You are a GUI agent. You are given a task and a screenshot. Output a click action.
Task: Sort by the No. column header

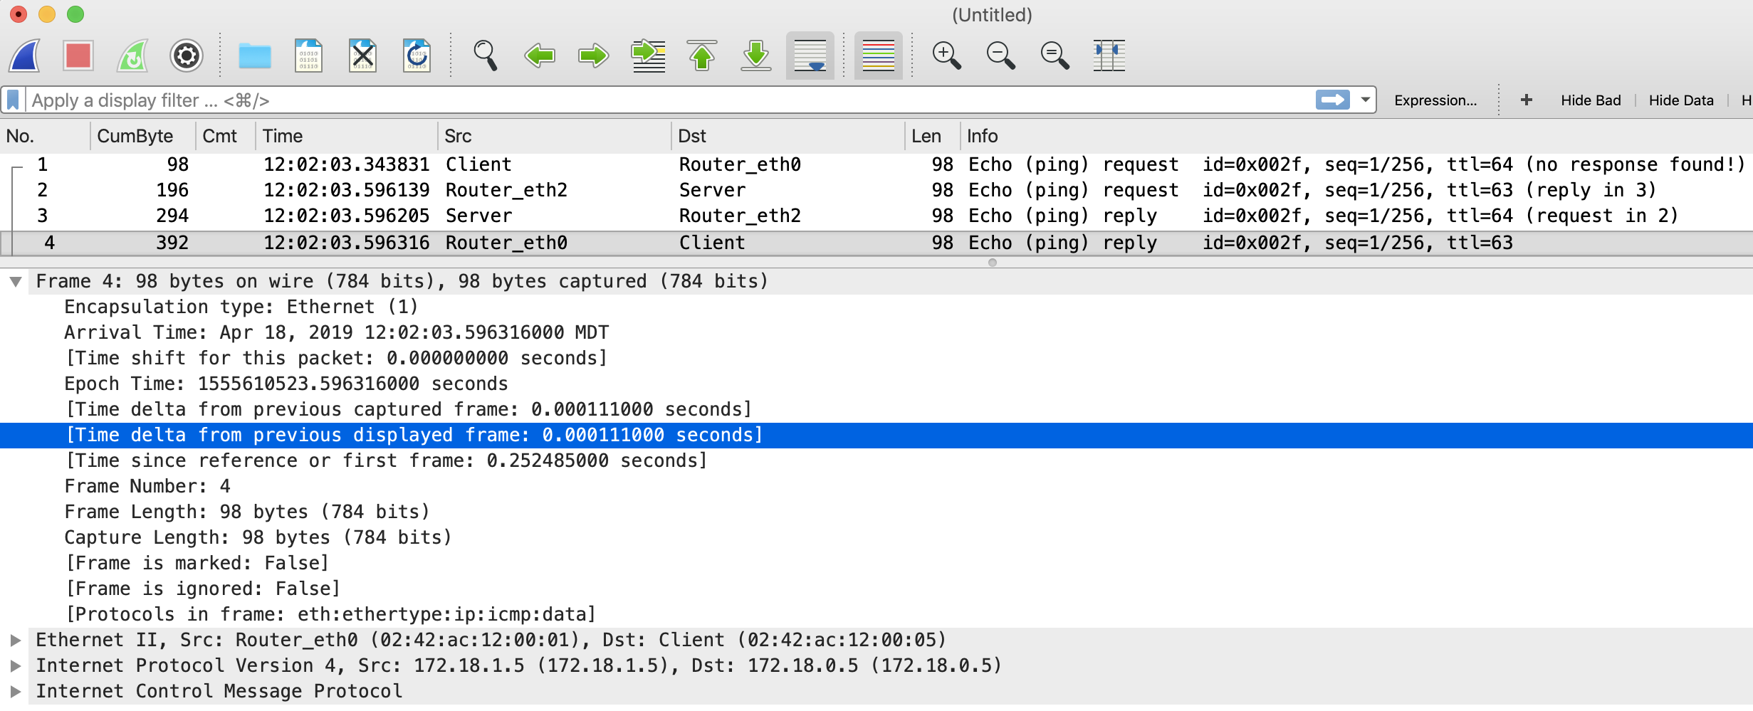[45, 136]
